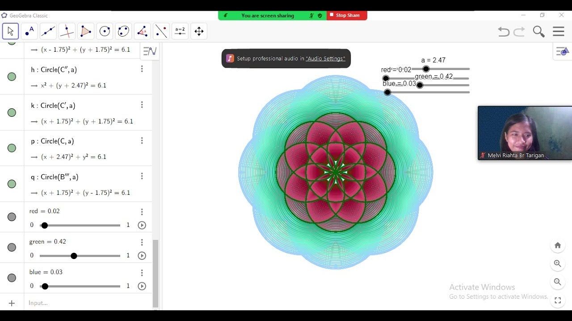Play animation for the green slider

[142, 255]
